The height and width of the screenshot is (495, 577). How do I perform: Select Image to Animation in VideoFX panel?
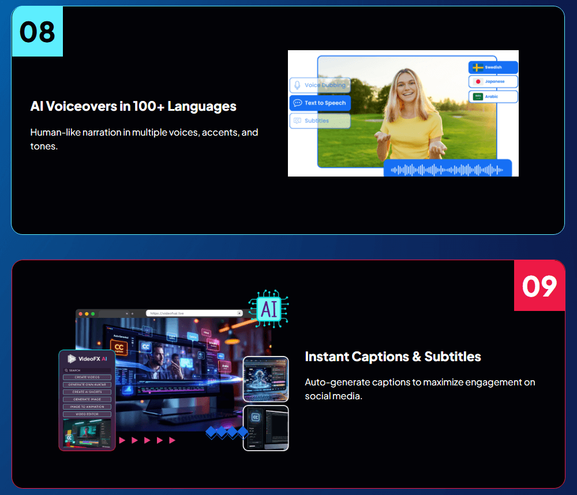tap(87, 407)
